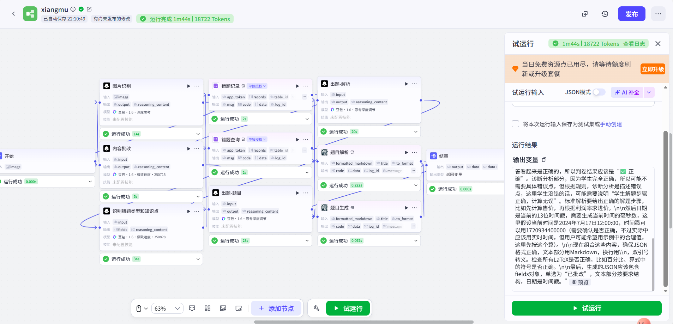Copy output variables with copy icon
Viewport: 673px width, 324px height.
coord(544,160)
